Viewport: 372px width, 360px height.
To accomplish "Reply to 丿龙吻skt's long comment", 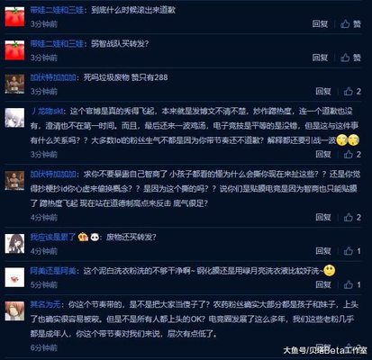I will coord(323,154).
